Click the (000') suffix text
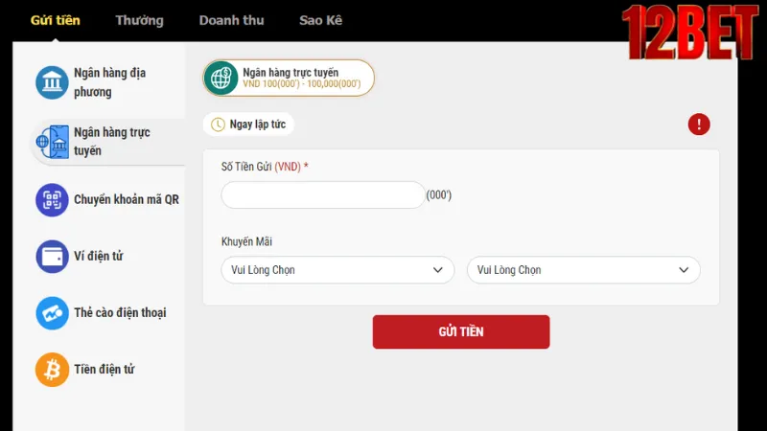Screen dimensions: 767x431 point(439,195)
